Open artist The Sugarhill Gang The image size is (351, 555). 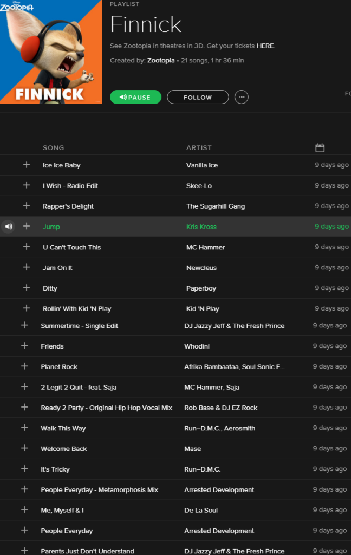click(216, 206)
